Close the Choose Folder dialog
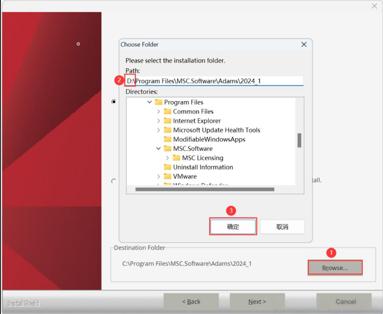This screenshot has height=314, width=383. point(304,44)
